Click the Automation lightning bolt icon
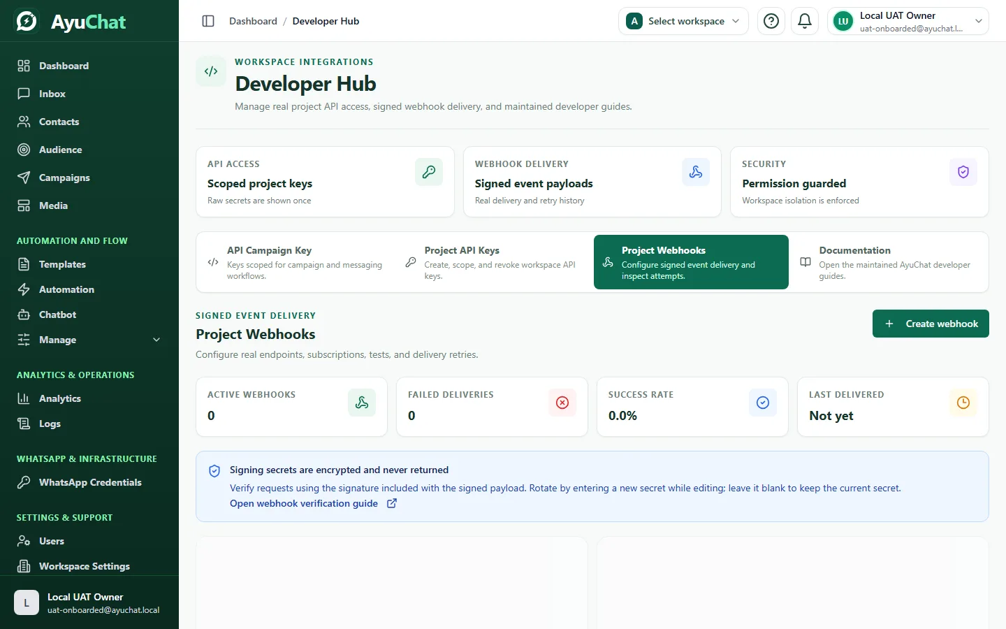 24,289
